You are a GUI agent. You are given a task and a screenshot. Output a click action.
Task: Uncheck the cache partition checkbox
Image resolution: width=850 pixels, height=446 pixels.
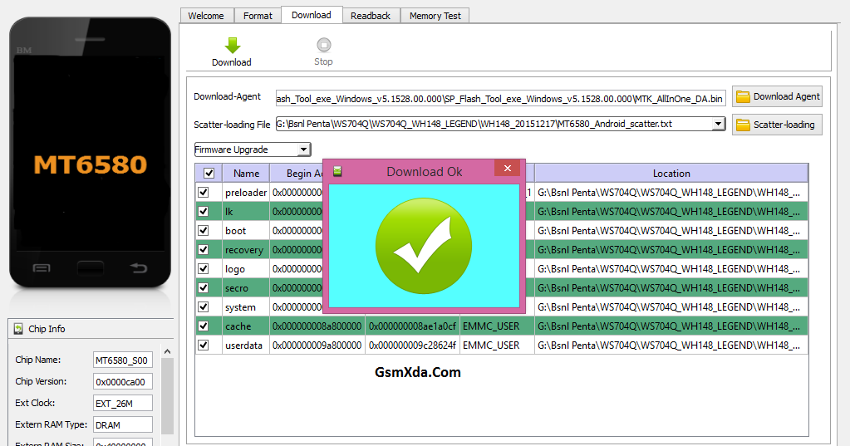pyautogui.click(x=204, y=326)
